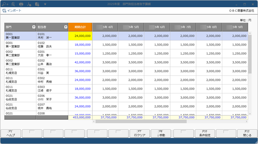Click the 24,000,000 total for 0207 坂井

coord(80,106)
